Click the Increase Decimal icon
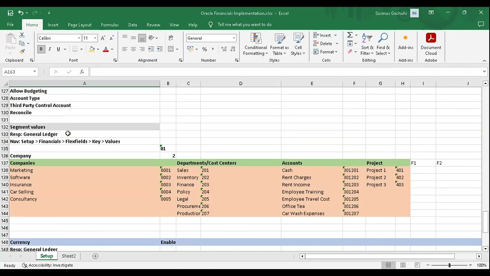490x276 pixels. [224, 49]
